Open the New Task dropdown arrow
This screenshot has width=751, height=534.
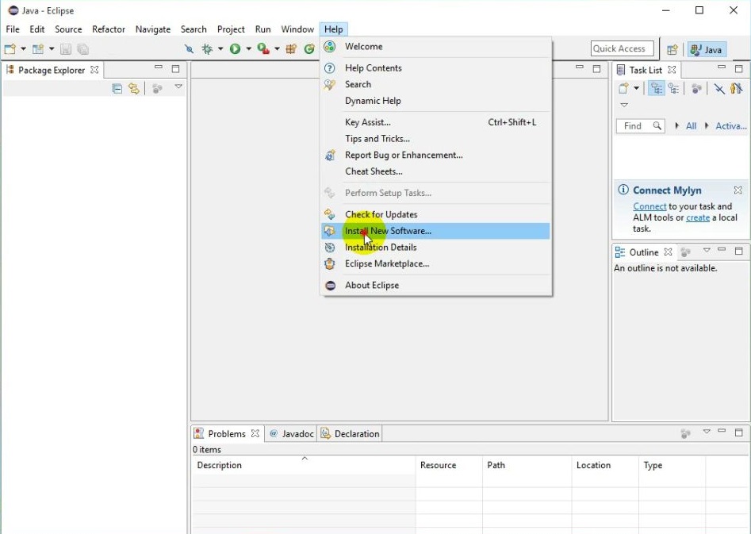[637, 88]
